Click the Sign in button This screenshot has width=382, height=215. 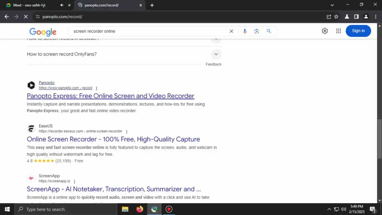tap(358, 31)
